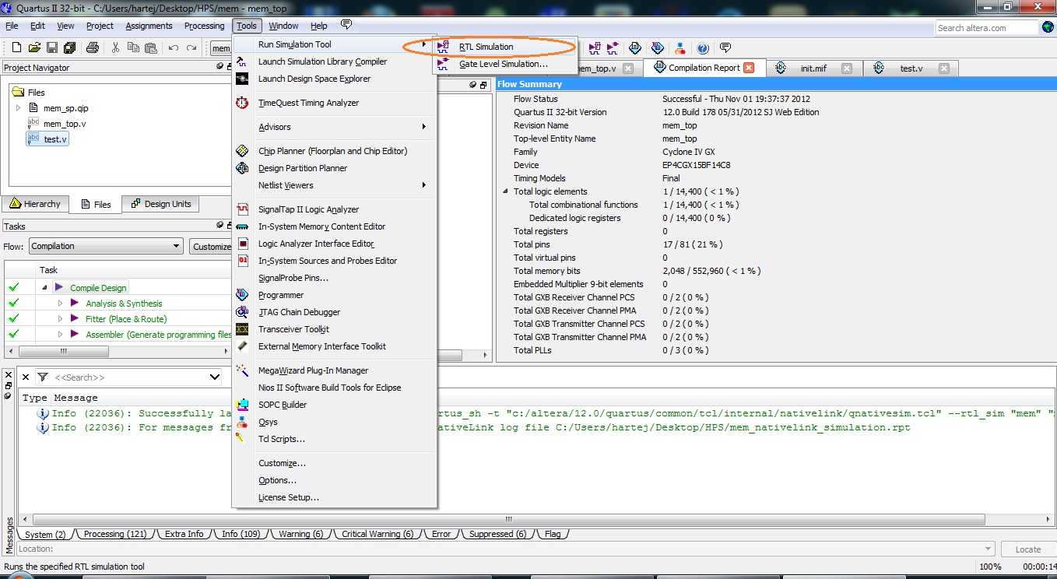Expand the mem_sp.qip file node
The width and height of the screenshot is (1057, 579).
click(x=19, y=108)
